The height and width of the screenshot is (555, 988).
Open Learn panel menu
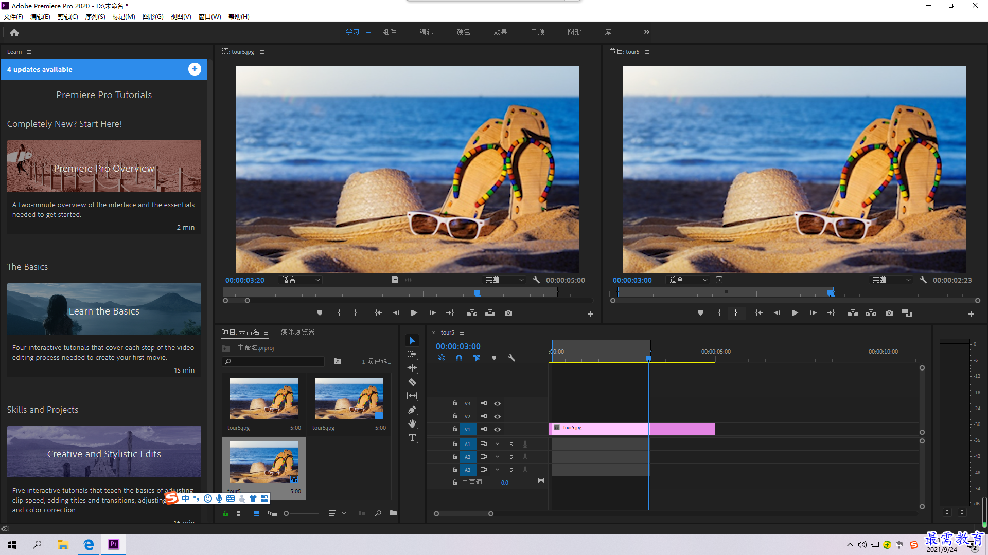click(x=29, y=52)
